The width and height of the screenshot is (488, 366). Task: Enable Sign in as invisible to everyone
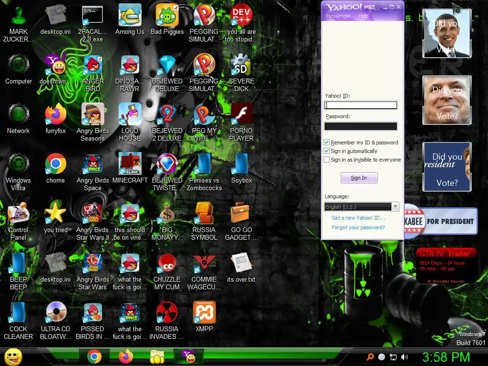[326, 160]
